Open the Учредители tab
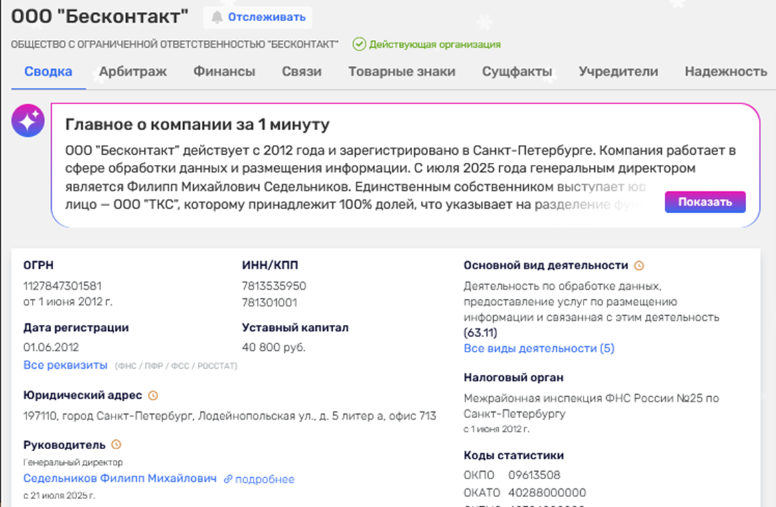776x507 pixels. (x=619, y=71)
